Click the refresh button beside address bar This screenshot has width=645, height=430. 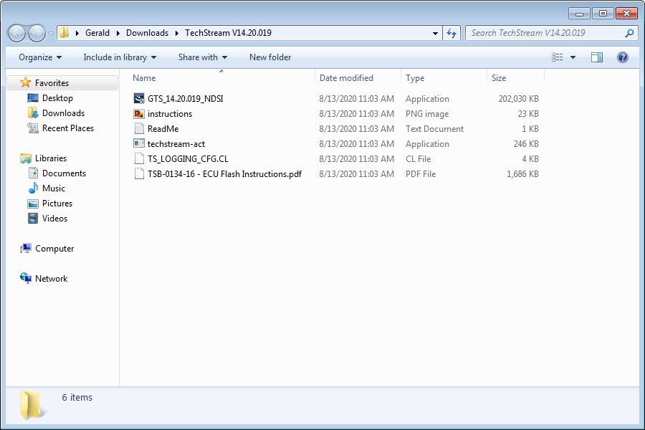(451, 33)
